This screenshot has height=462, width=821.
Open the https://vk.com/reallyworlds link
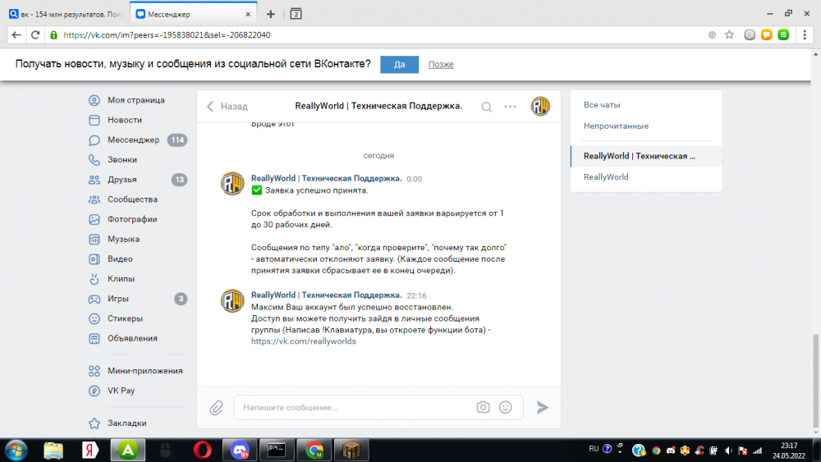coord(303,341)
